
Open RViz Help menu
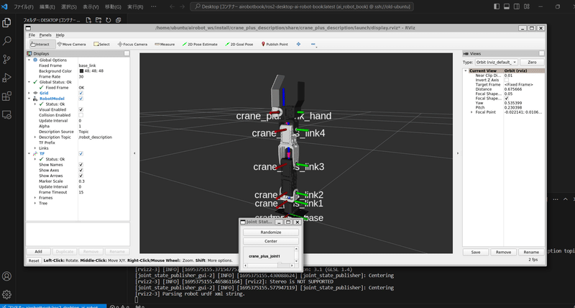[60, 35]
